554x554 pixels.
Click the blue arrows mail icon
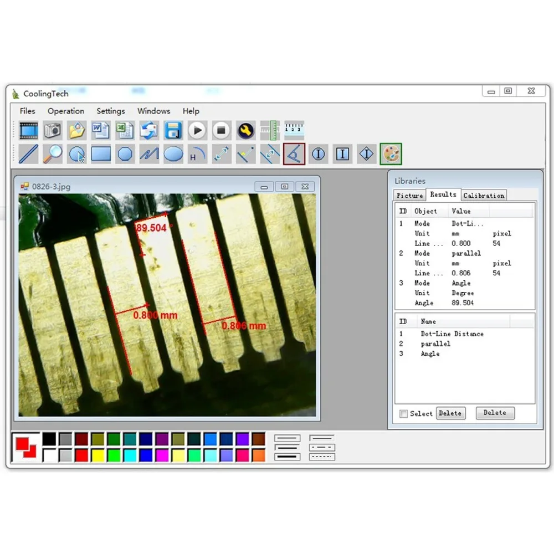click(148, 130)
